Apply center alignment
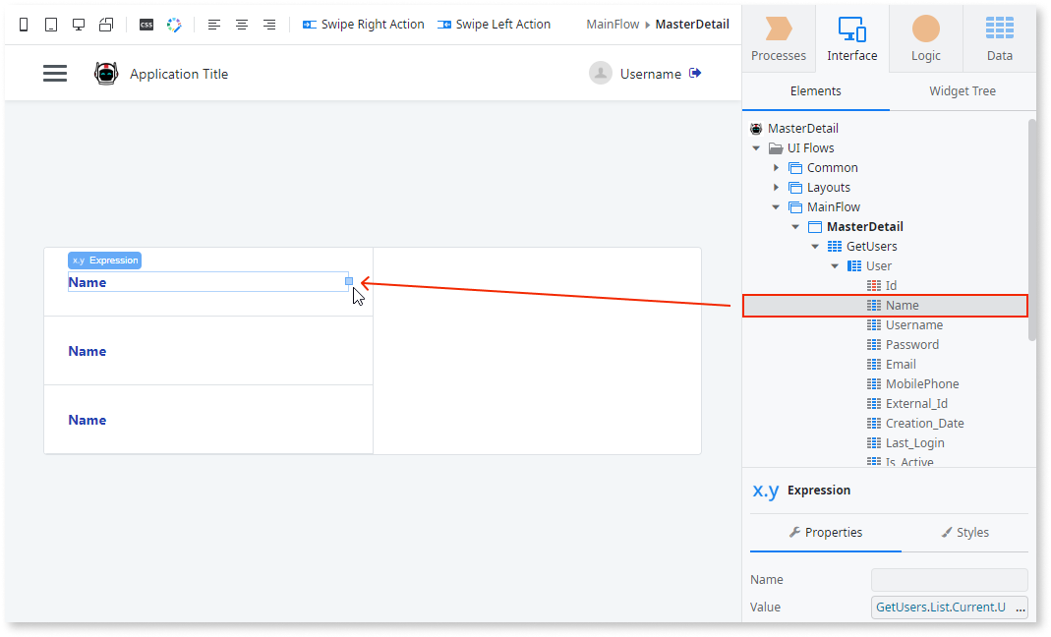1051x637 pixels. pyautogui.click(x=241, y=24)
